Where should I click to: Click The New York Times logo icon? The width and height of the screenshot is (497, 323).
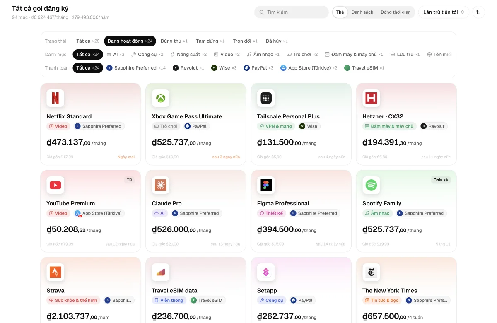pyautogui.click(x=371, y=272)
